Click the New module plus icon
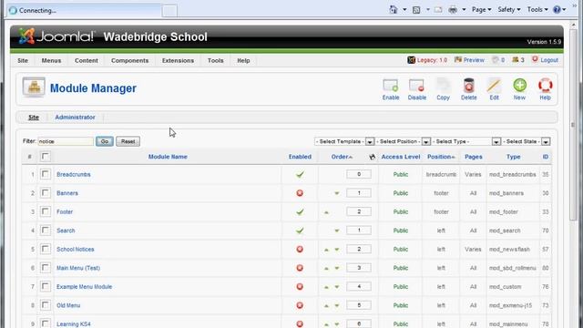The height and width of the screenshot is (328, 583). [519, 85]
